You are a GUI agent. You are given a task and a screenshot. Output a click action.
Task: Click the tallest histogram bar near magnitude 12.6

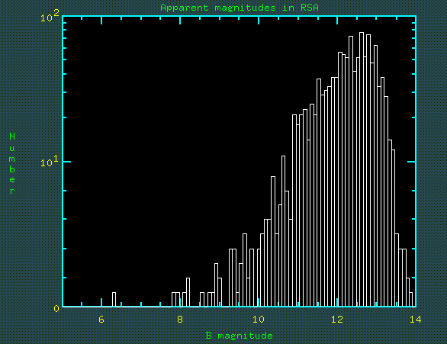tap(362, 169)
